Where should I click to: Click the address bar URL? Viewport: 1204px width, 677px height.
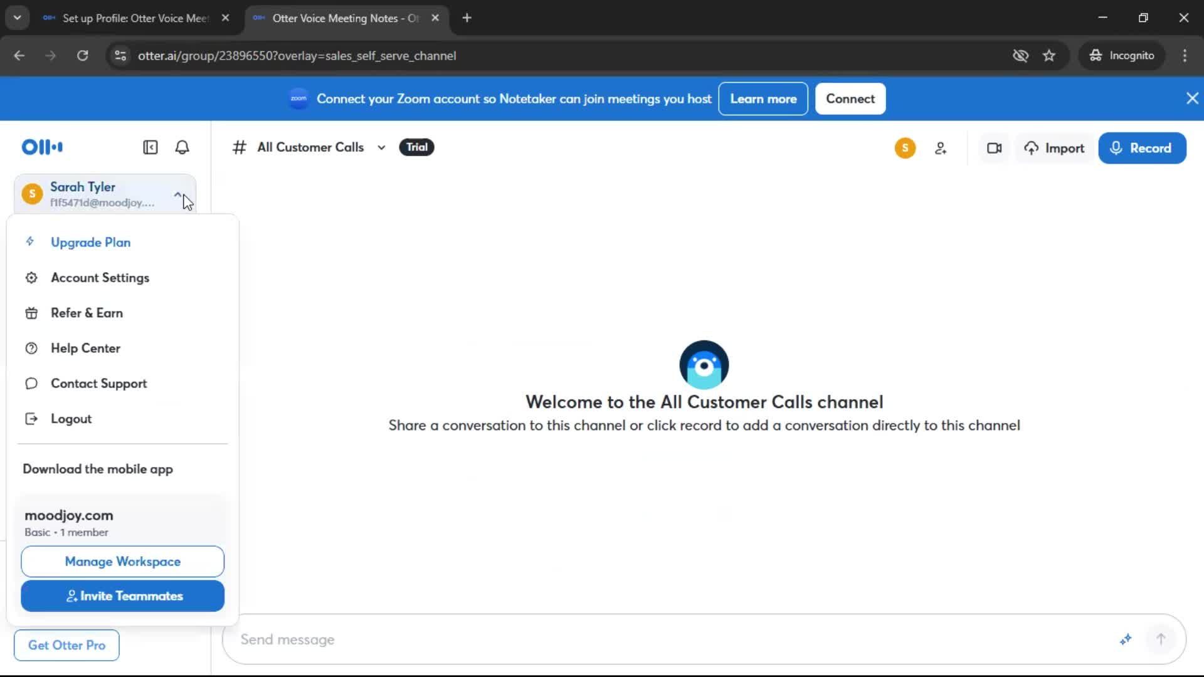297,56
